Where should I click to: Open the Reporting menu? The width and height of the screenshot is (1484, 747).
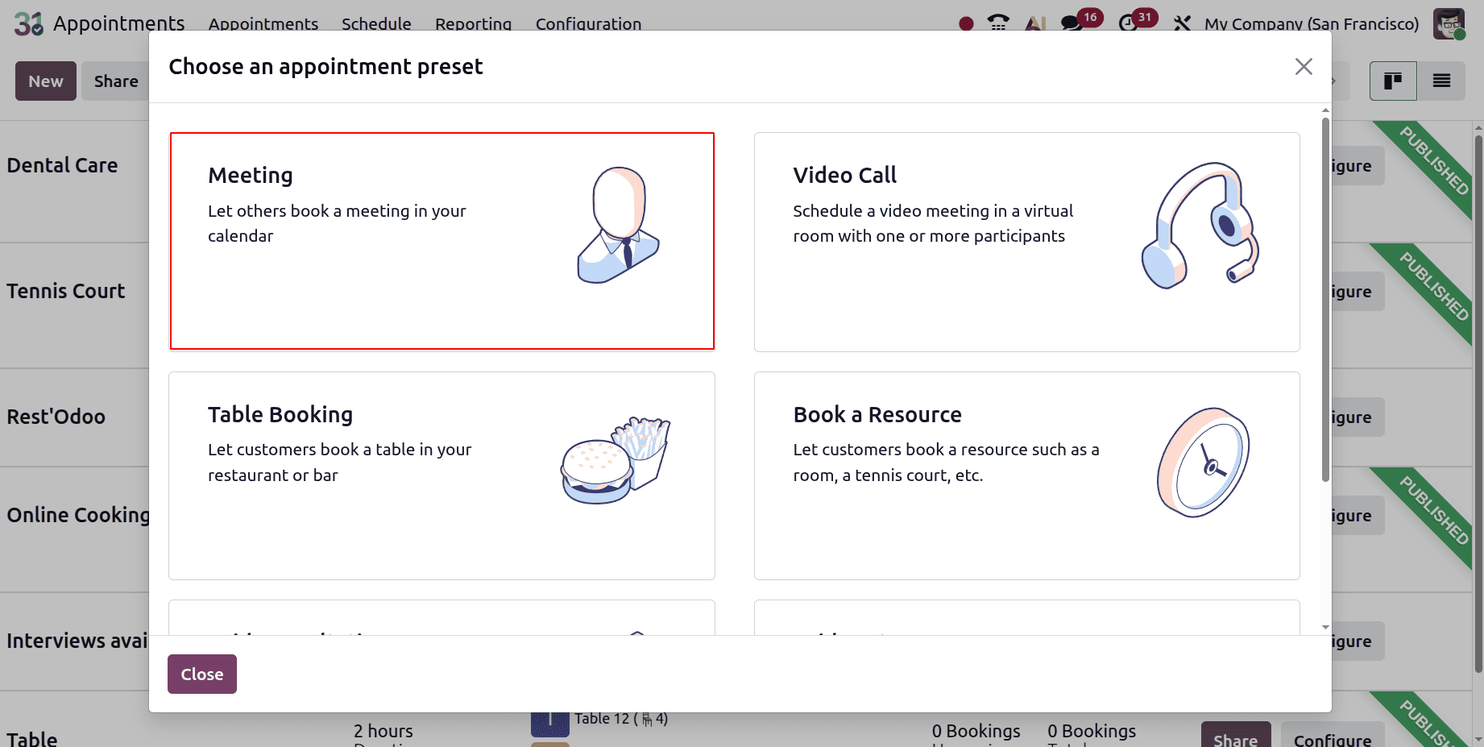473,23
